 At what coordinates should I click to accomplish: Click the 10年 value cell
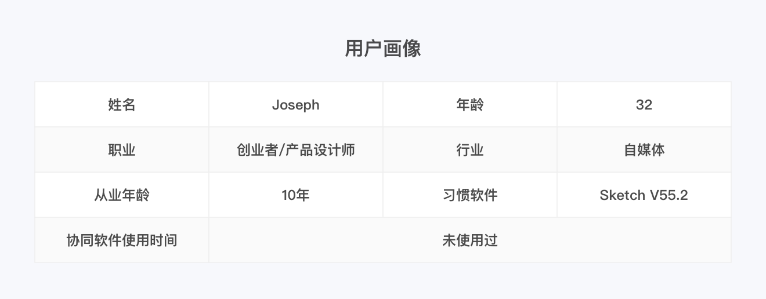pyautogui.click(x=296, y=195)
